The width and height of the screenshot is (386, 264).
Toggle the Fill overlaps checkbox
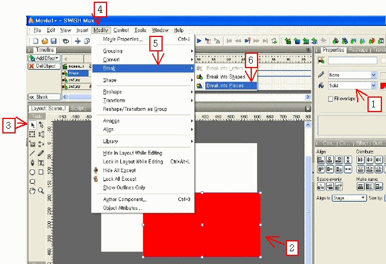[330, 99]
